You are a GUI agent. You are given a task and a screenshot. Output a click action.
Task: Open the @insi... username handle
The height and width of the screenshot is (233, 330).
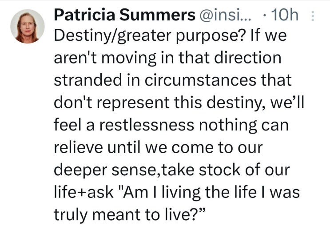[x=225, y=15]
